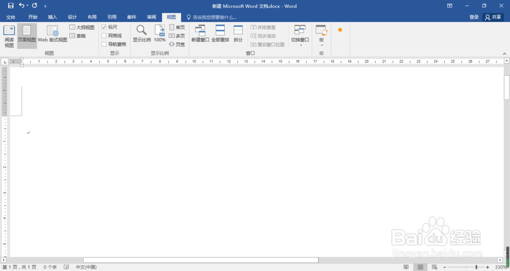Click the vertical scrollbar up arrow
The width and height of the screenshot is (510, 271).
(507, 61)
